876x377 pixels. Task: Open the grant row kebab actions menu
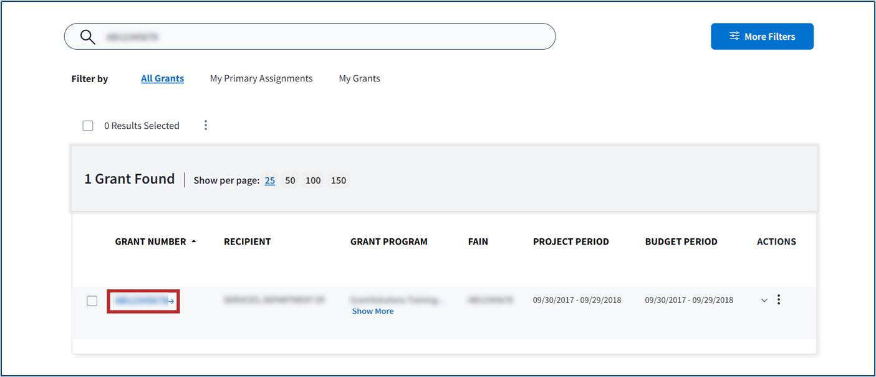[779, 300]
